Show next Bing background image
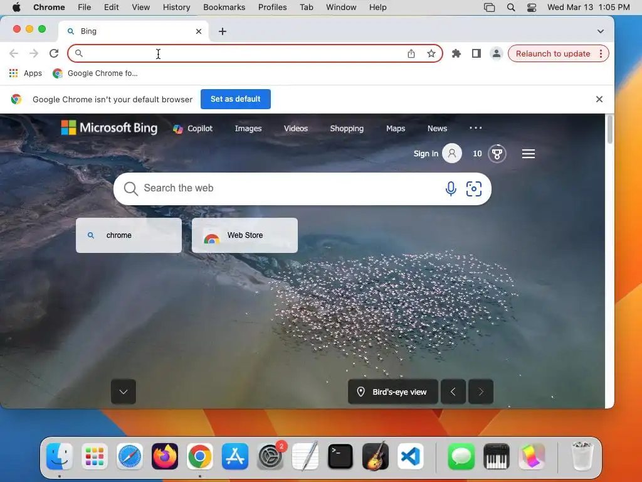 (481, 392)
